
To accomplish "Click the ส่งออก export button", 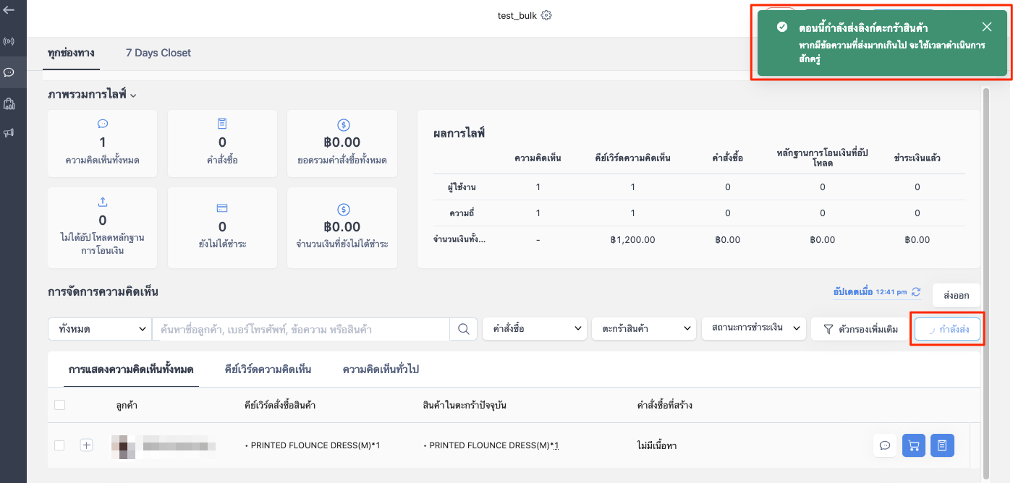I will pos(956,296).
